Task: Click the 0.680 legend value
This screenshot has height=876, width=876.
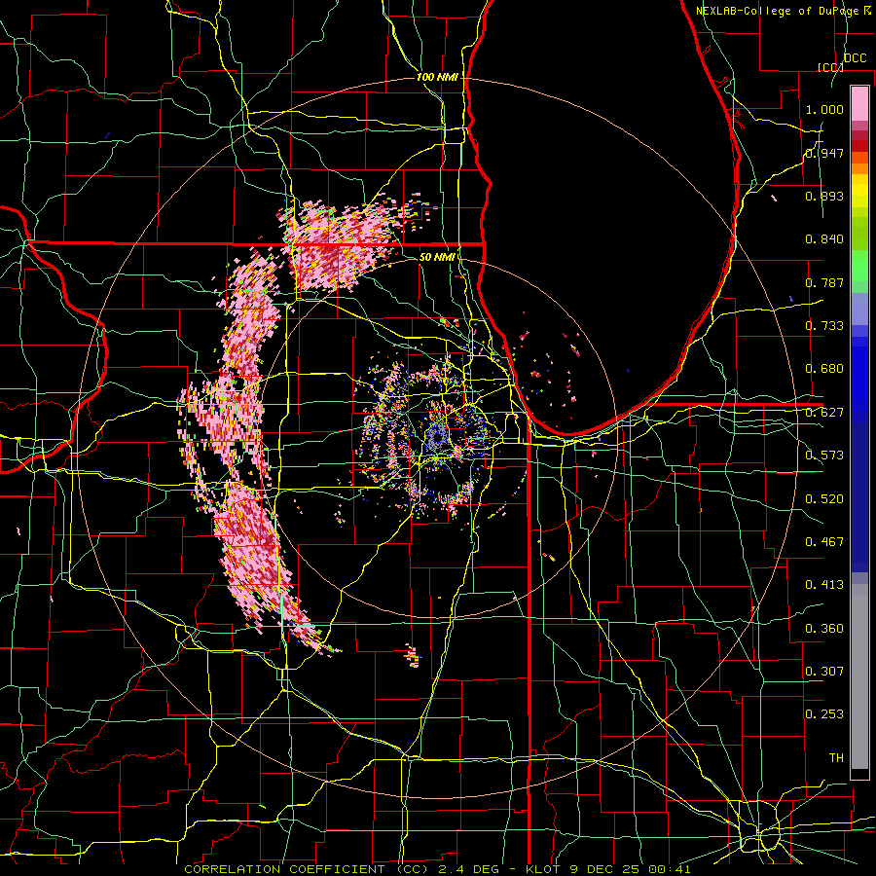Action: point(824,369)
